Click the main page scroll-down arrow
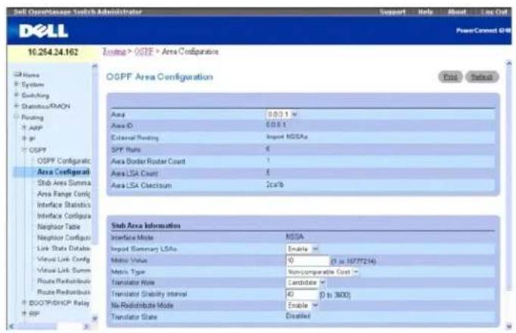Image resolution: width=516 pixels, height=333 pixels. click(x=508, y=326)
